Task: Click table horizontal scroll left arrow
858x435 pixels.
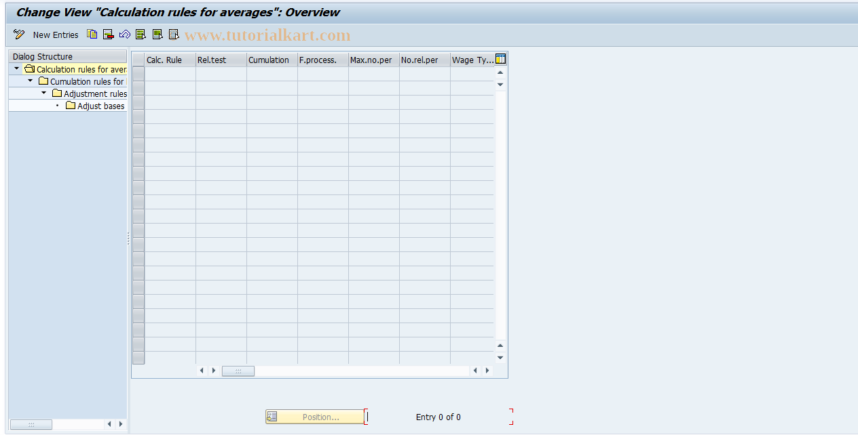Action: coord(202,371)
